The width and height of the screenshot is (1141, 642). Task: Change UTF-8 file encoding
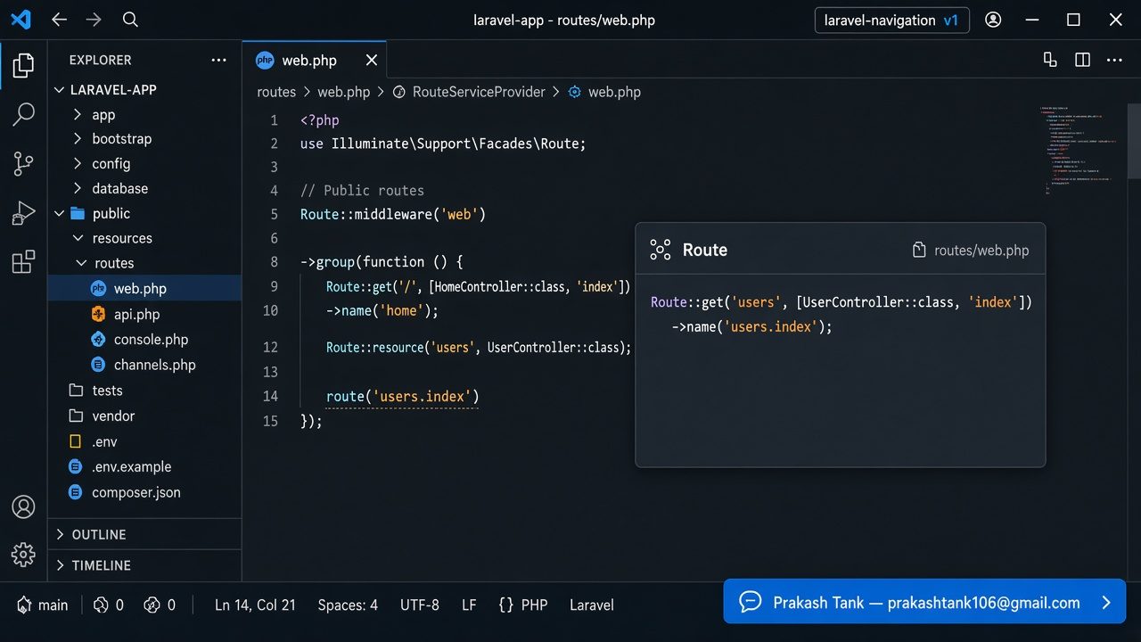[420, 605]
